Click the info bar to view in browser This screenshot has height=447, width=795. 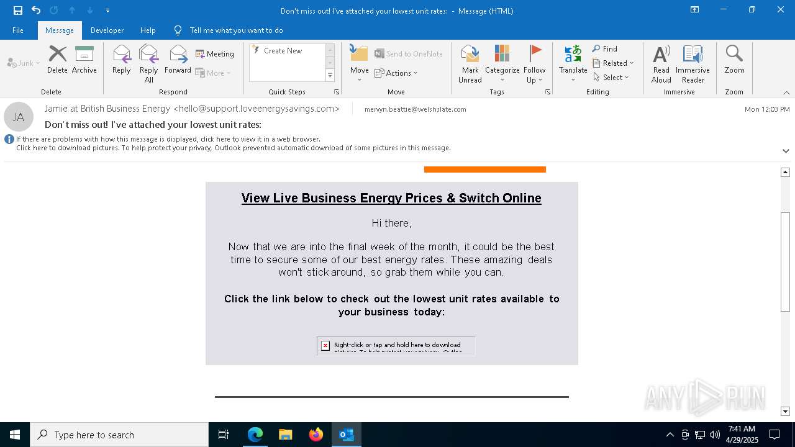pyautogui.click(x=168, y=139)
